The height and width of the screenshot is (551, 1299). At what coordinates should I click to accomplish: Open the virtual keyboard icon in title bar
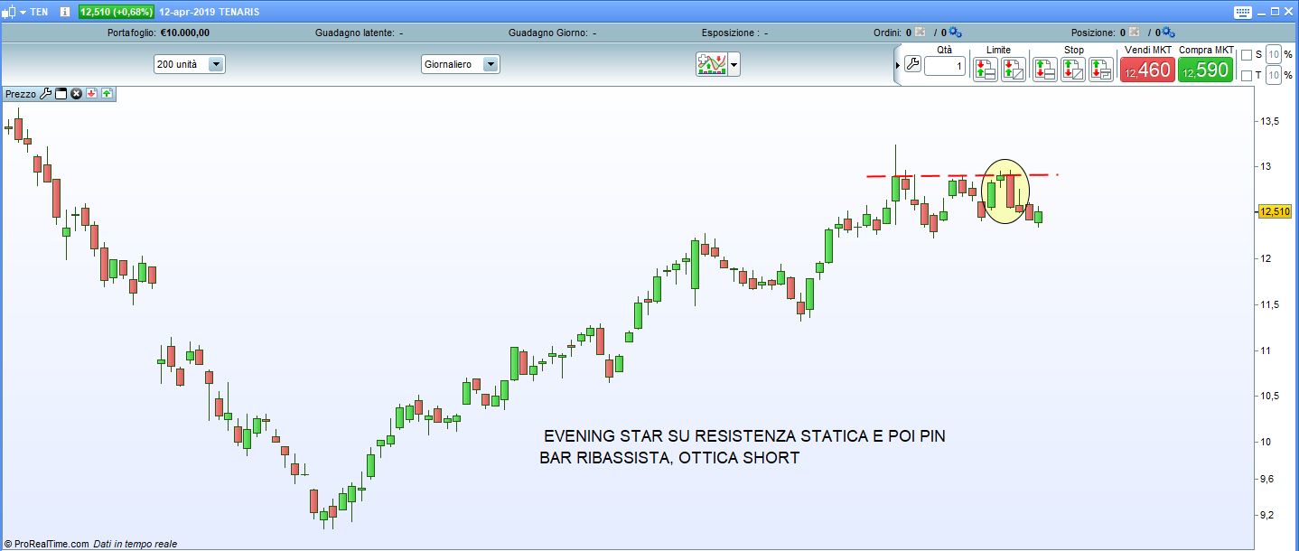[1242, 12]
